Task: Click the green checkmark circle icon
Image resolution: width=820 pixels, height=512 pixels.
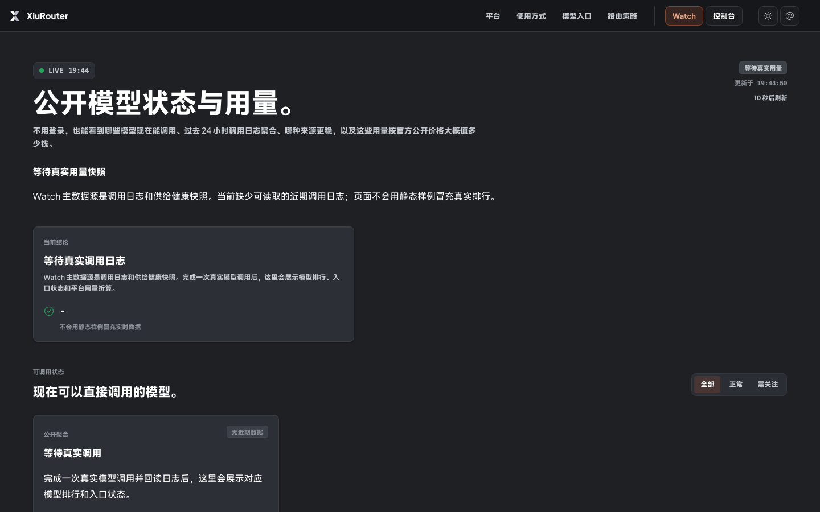Action: [49, 311]
